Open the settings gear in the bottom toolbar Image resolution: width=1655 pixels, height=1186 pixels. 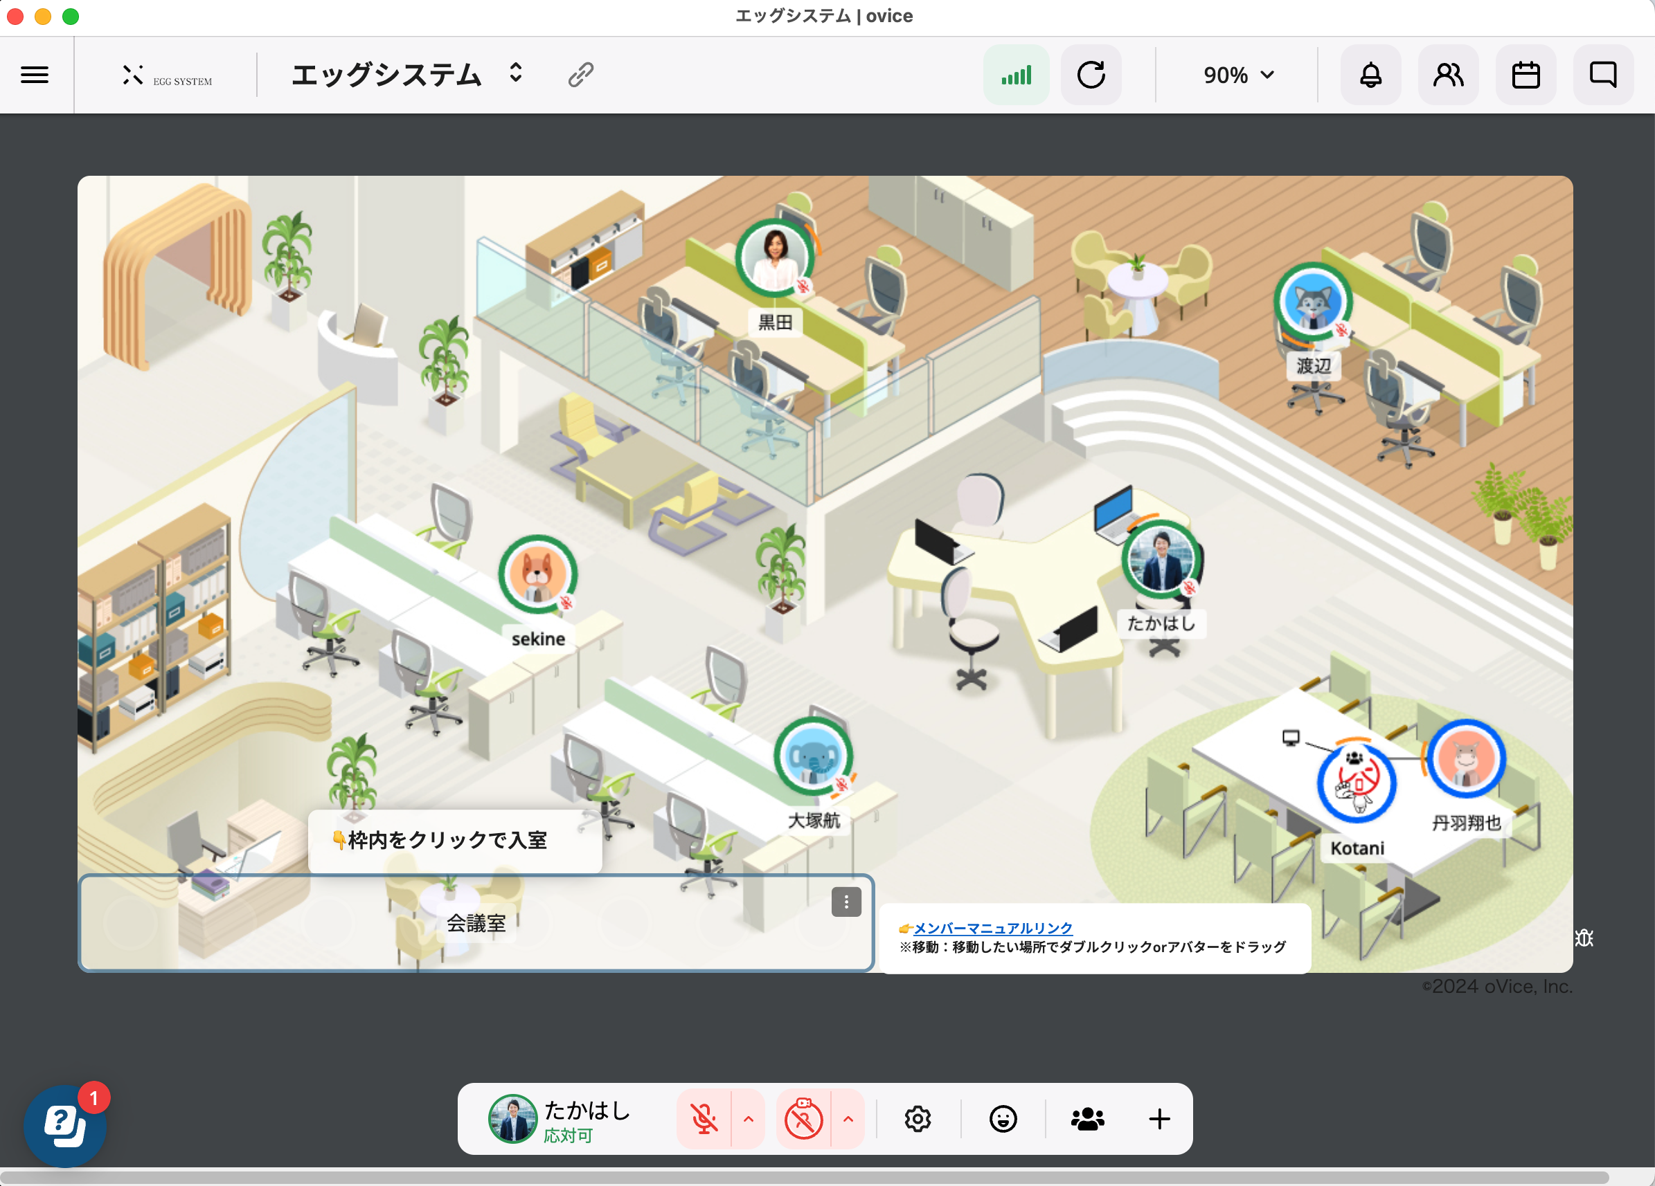pos(918,1120)
